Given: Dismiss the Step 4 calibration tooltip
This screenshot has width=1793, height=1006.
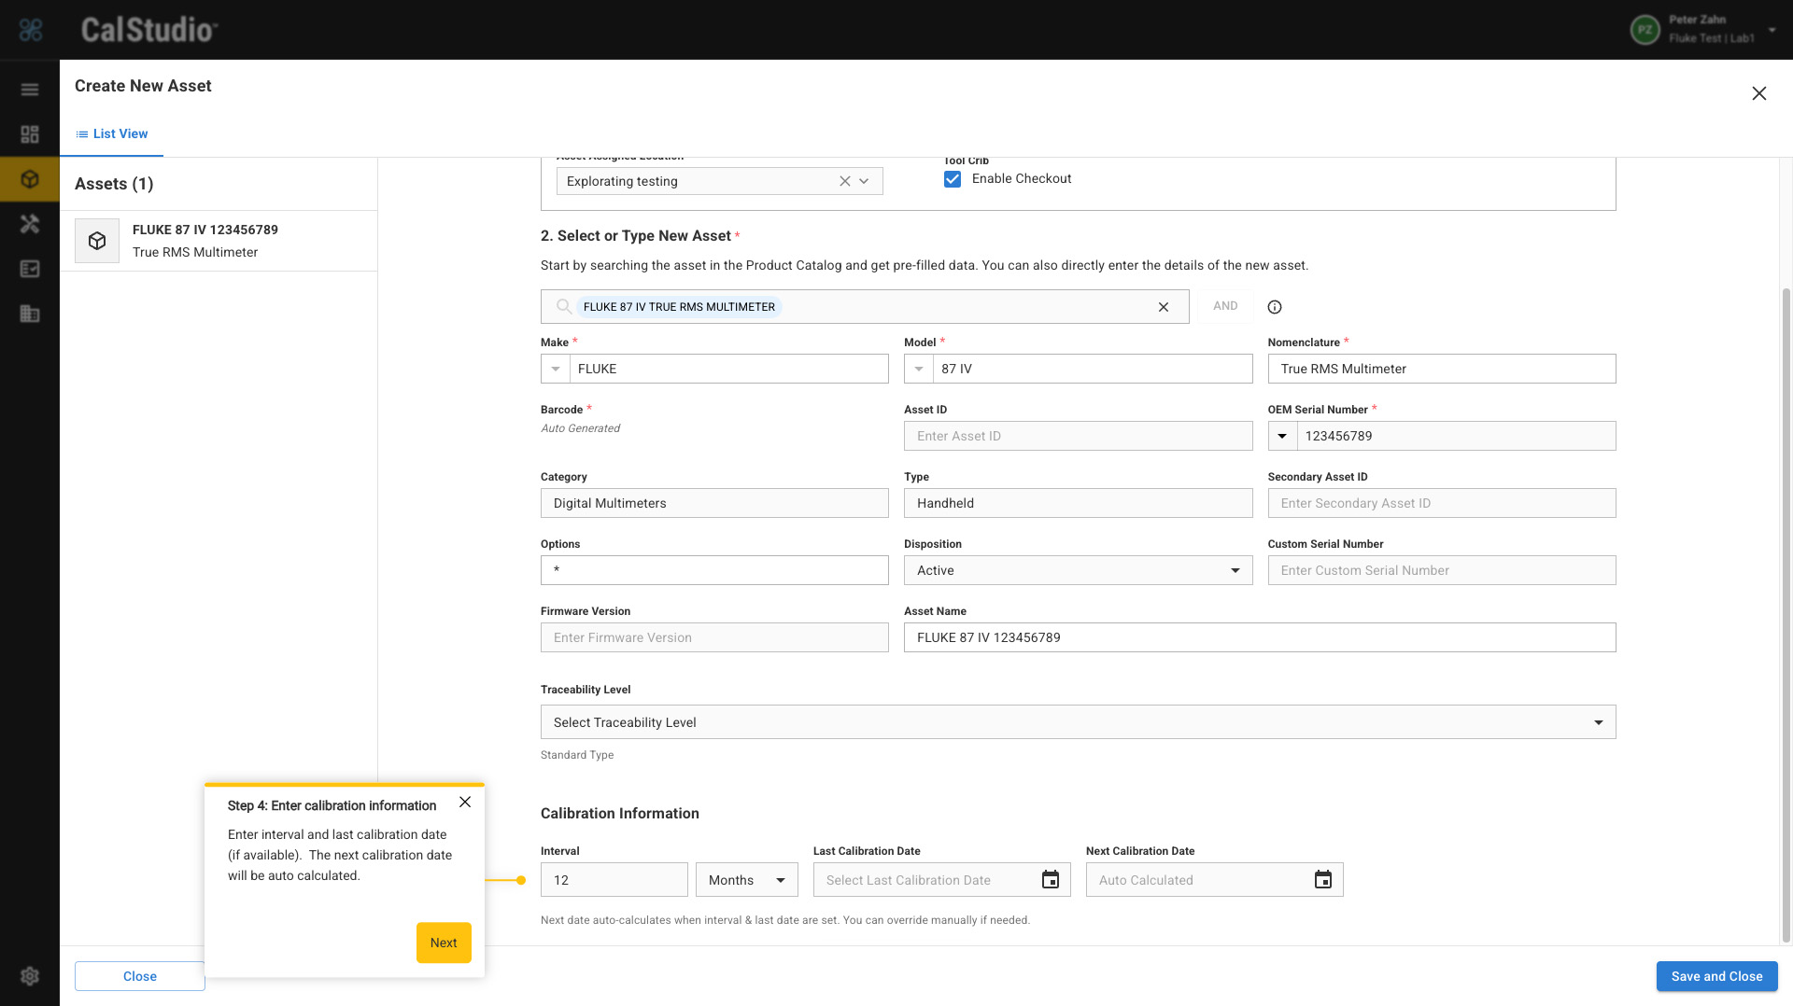Looking at the screenshot, I should 465,803.
